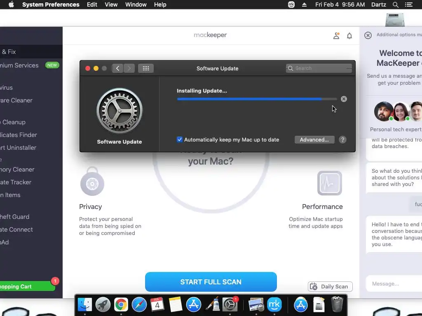Image resolution: width=422 pixels, height=316 pixels.
Task: Click the Performance monitor icon
Action: click(x=329, y=183)
